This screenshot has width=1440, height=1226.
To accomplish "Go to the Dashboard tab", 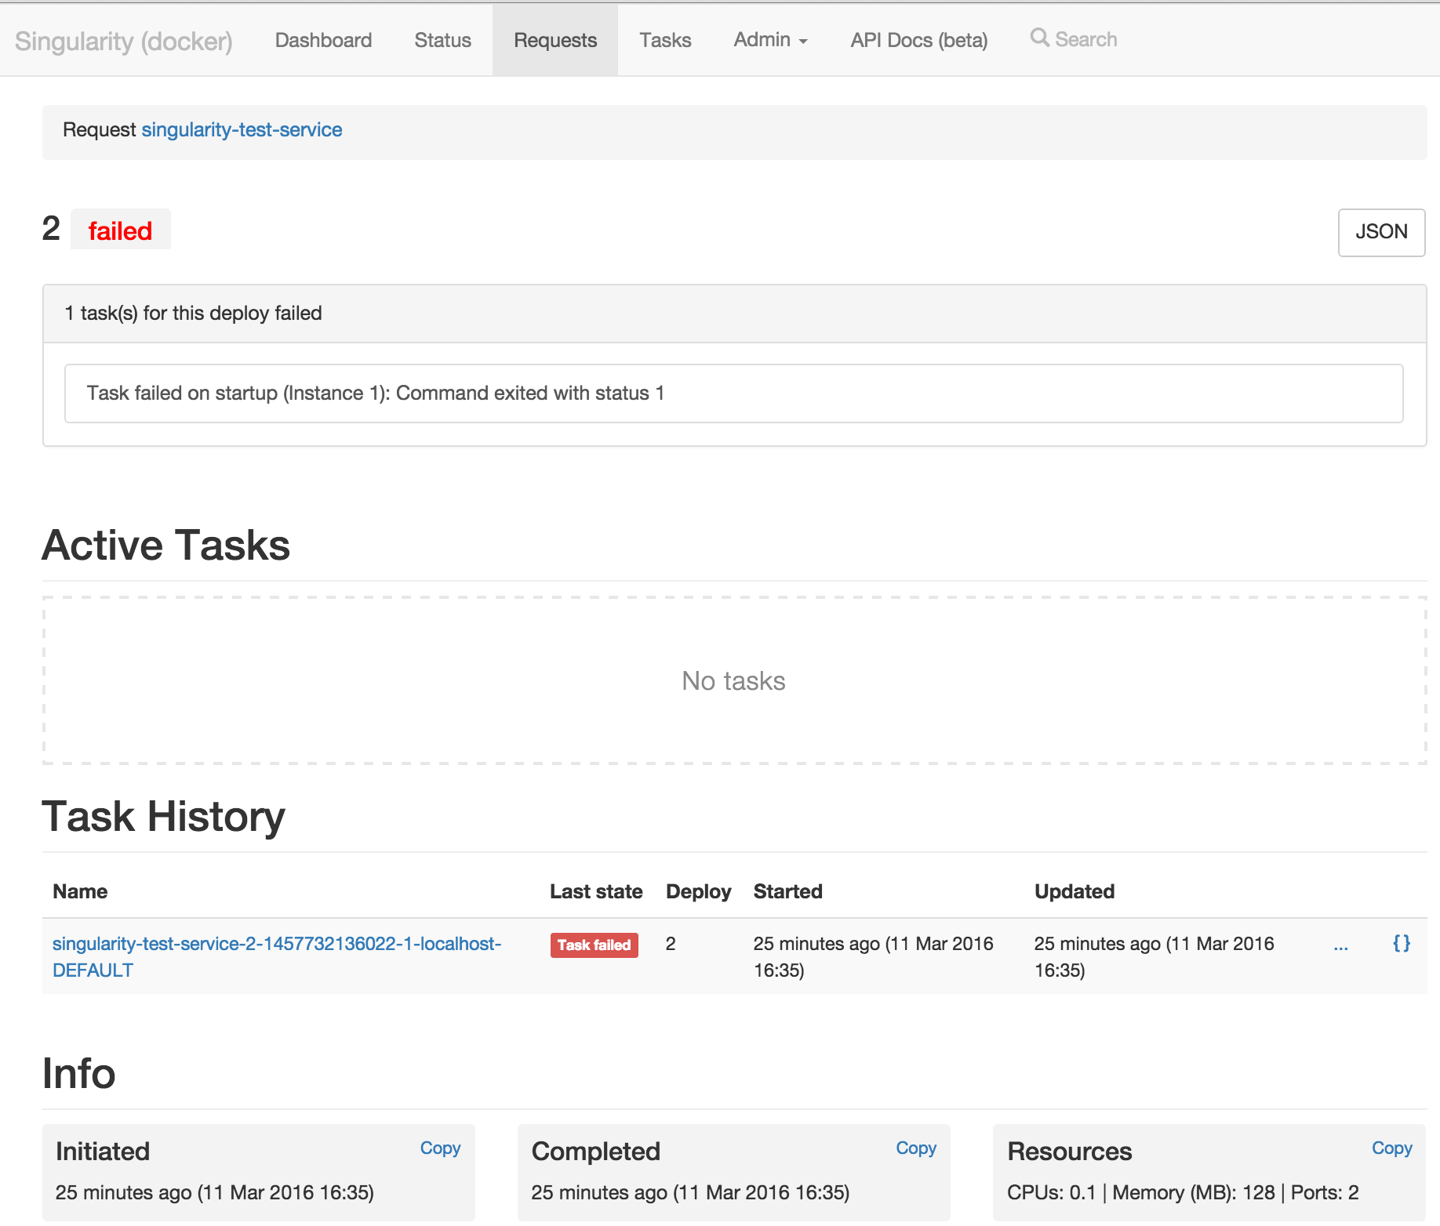I will point(323,40).
